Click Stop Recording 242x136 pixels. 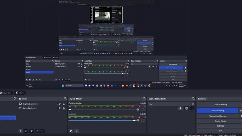[217, 111]
